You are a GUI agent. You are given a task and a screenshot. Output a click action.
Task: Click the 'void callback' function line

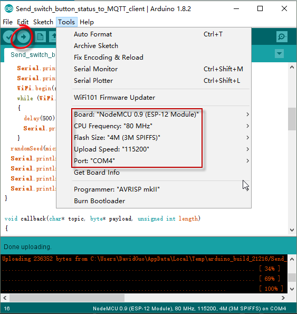pos(102,218)
